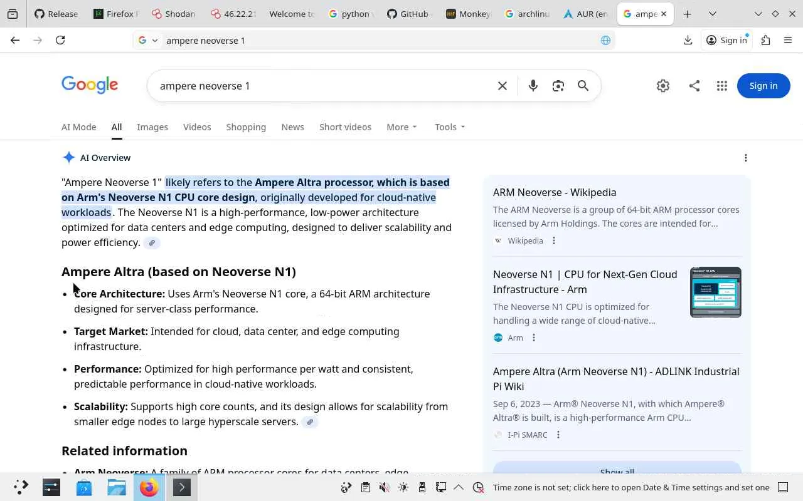Open the time zone clock tray icon
This screenshot has width=803, height=501.
478,487
